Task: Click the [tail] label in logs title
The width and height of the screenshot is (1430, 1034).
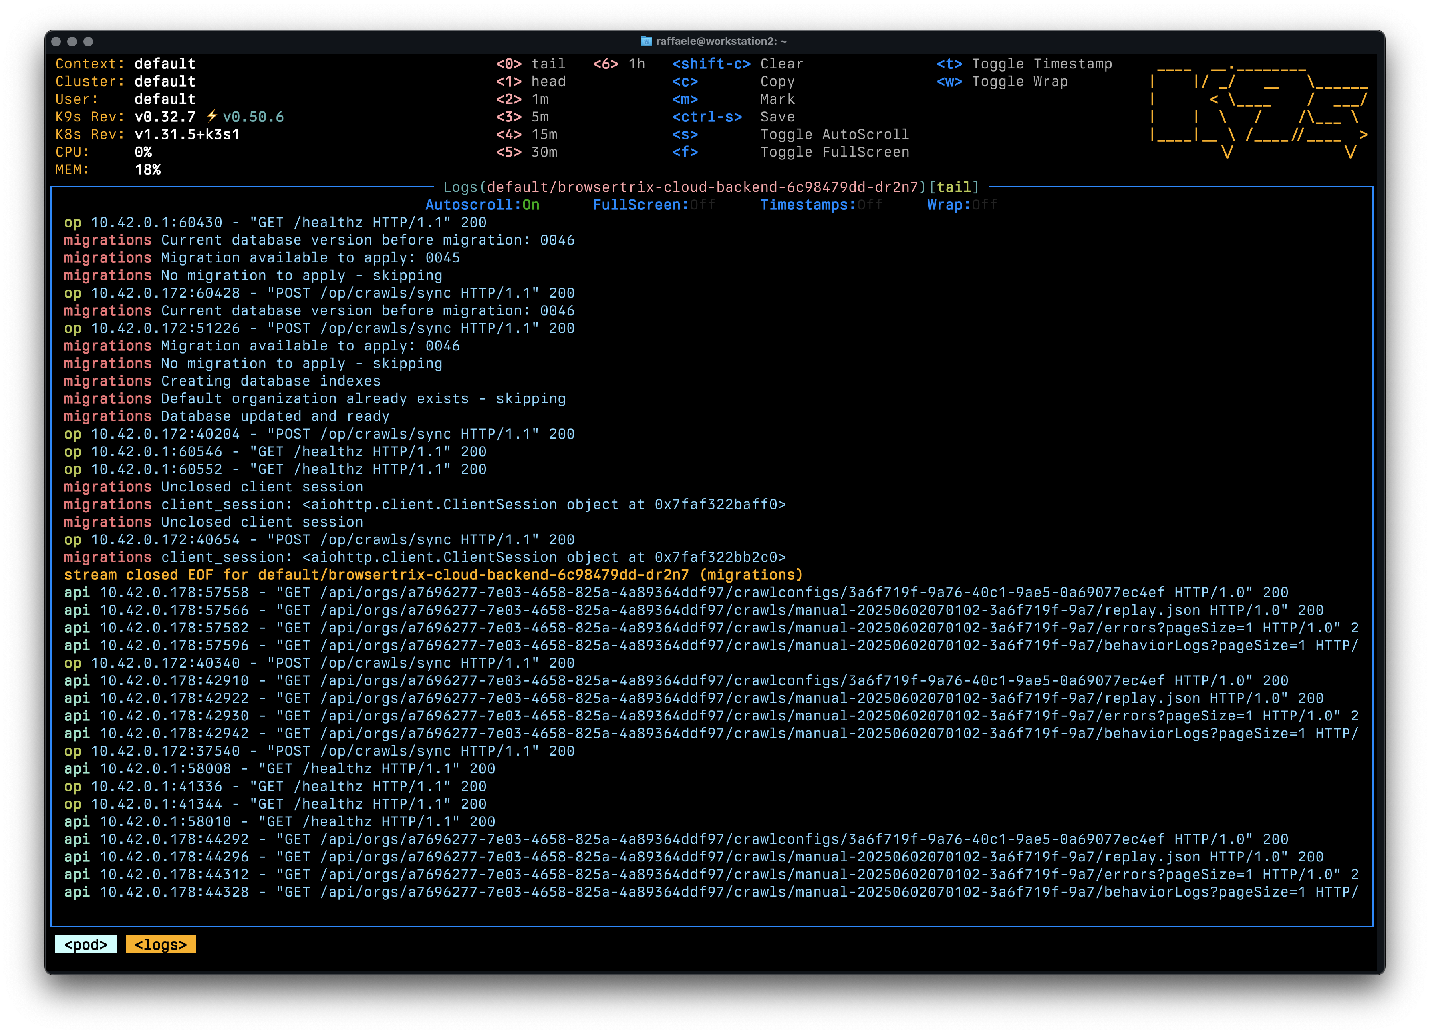Action: point(953,187)
